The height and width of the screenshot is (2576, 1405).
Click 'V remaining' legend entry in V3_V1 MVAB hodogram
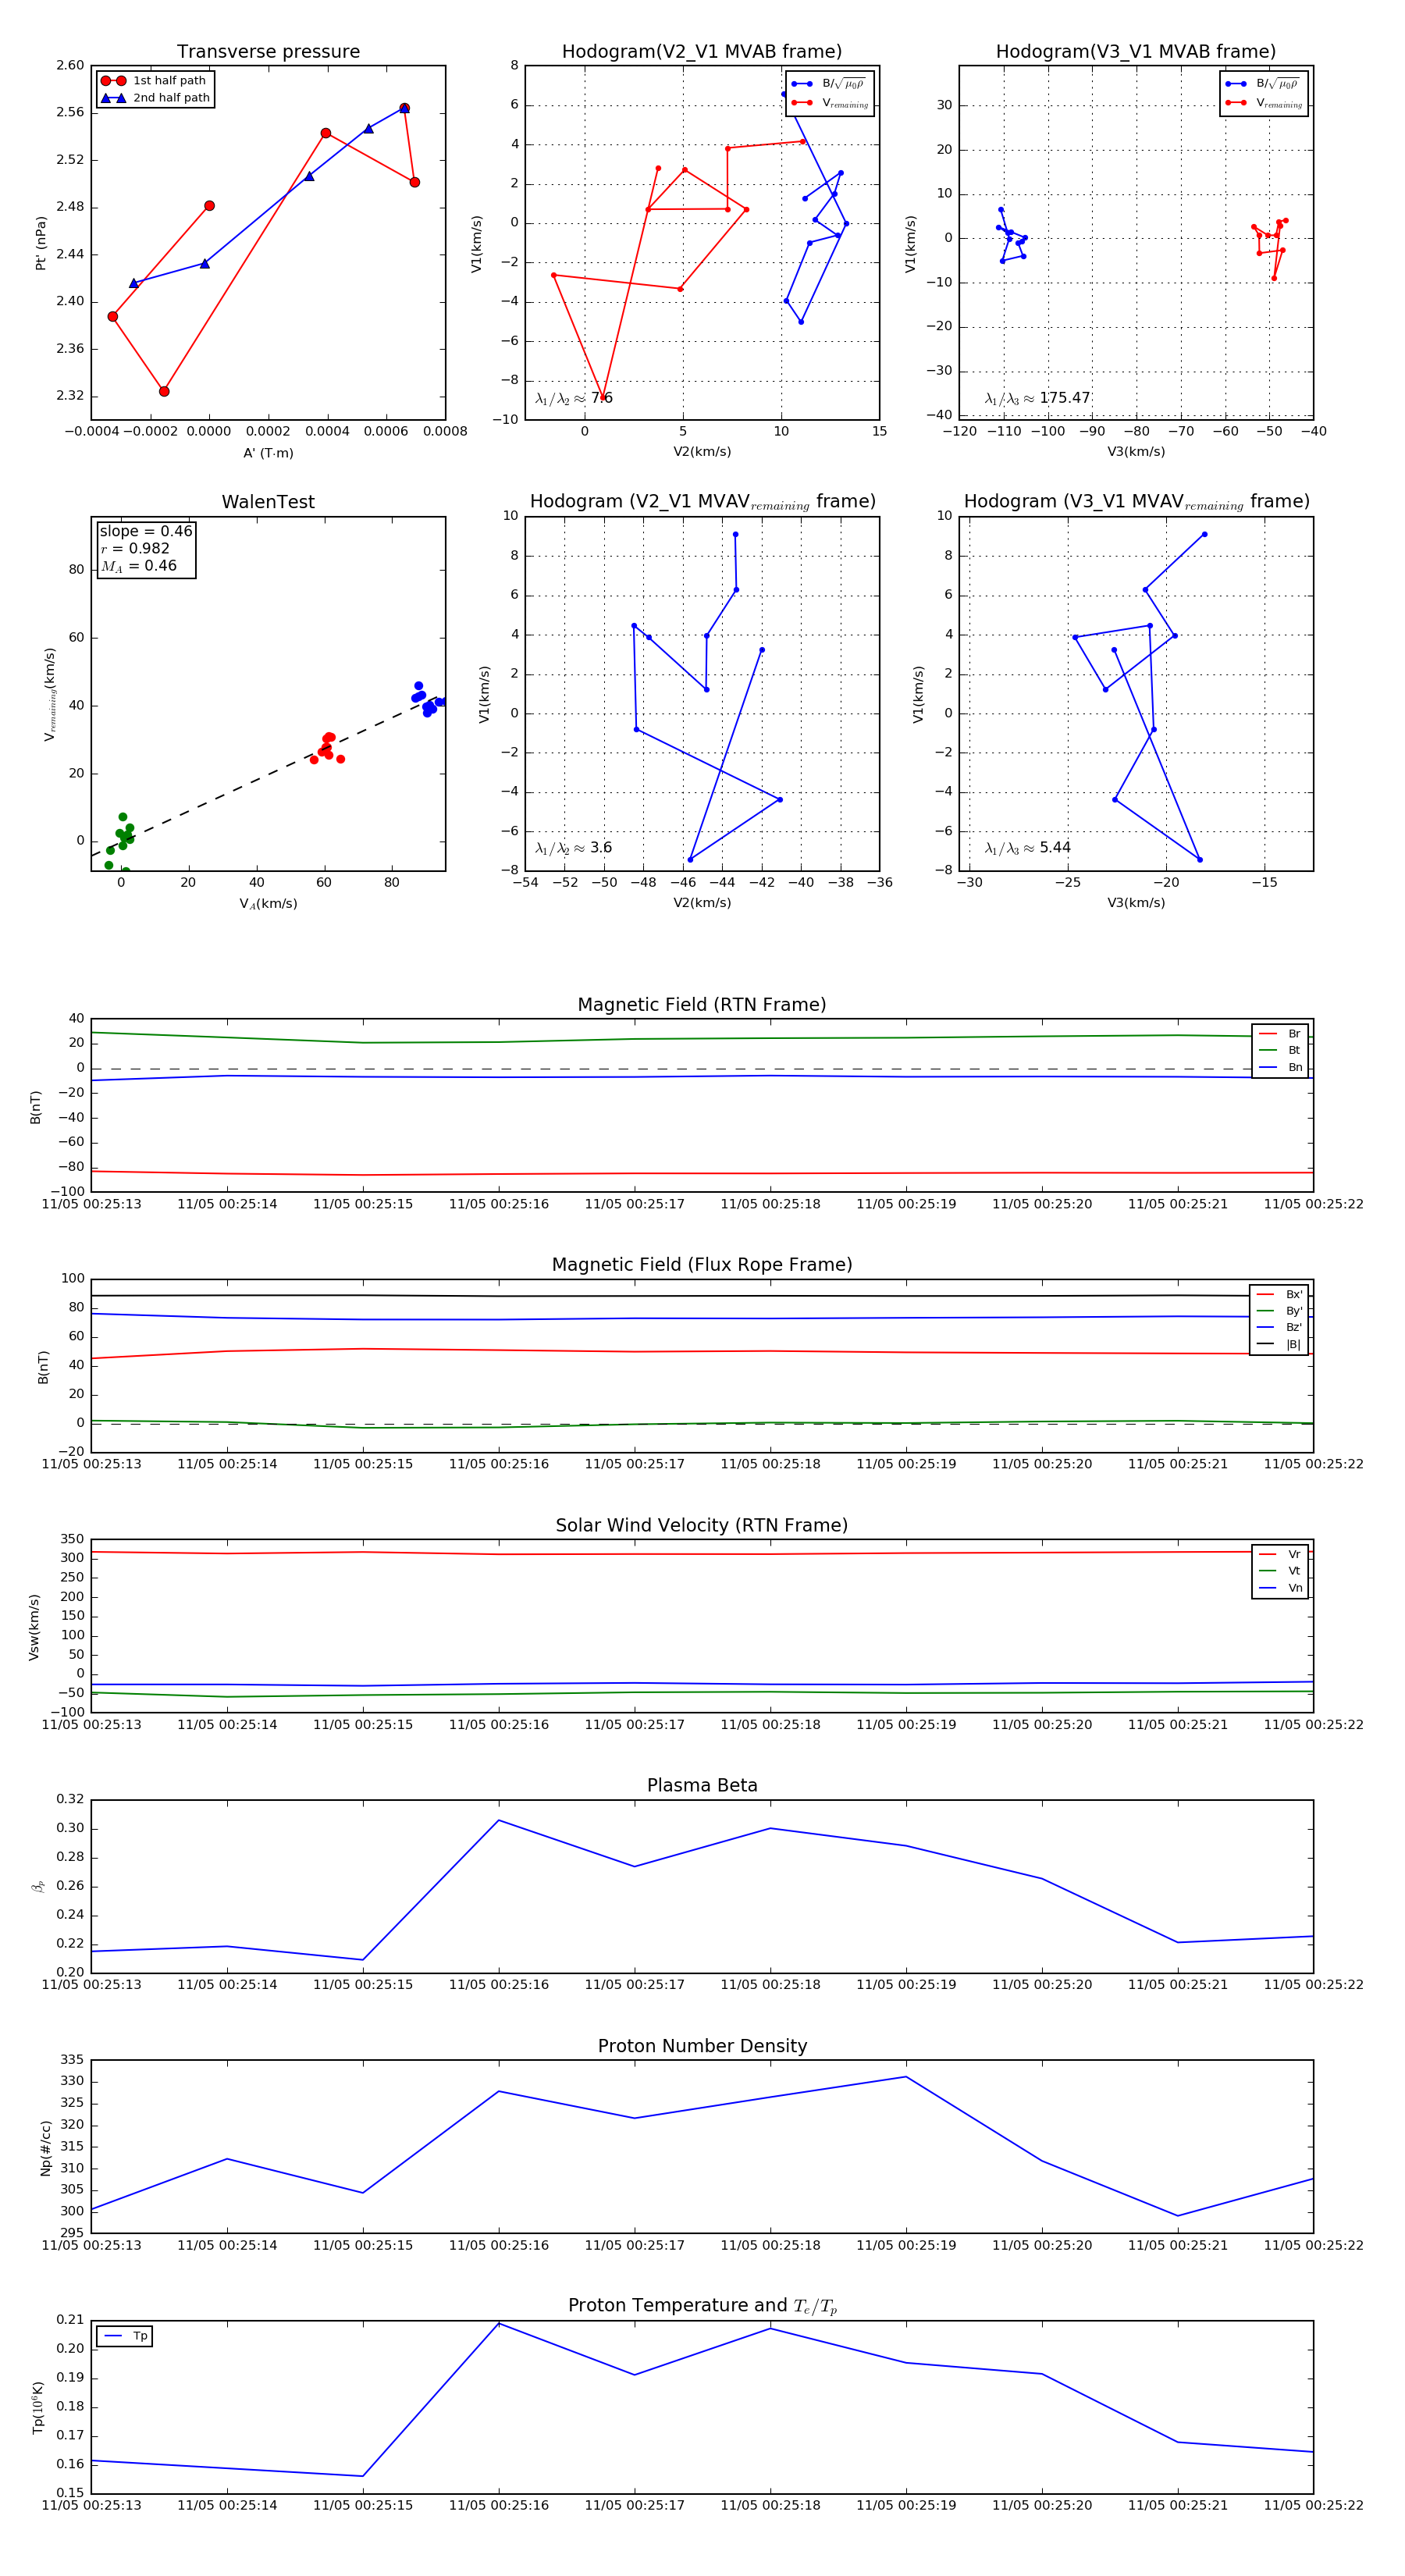[x=1264, y=103]
